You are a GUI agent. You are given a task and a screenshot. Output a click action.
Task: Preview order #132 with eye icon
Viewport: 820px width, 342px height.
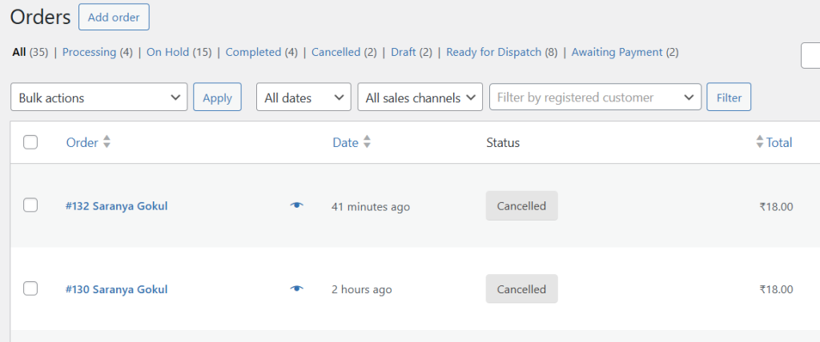pos(297,205)
